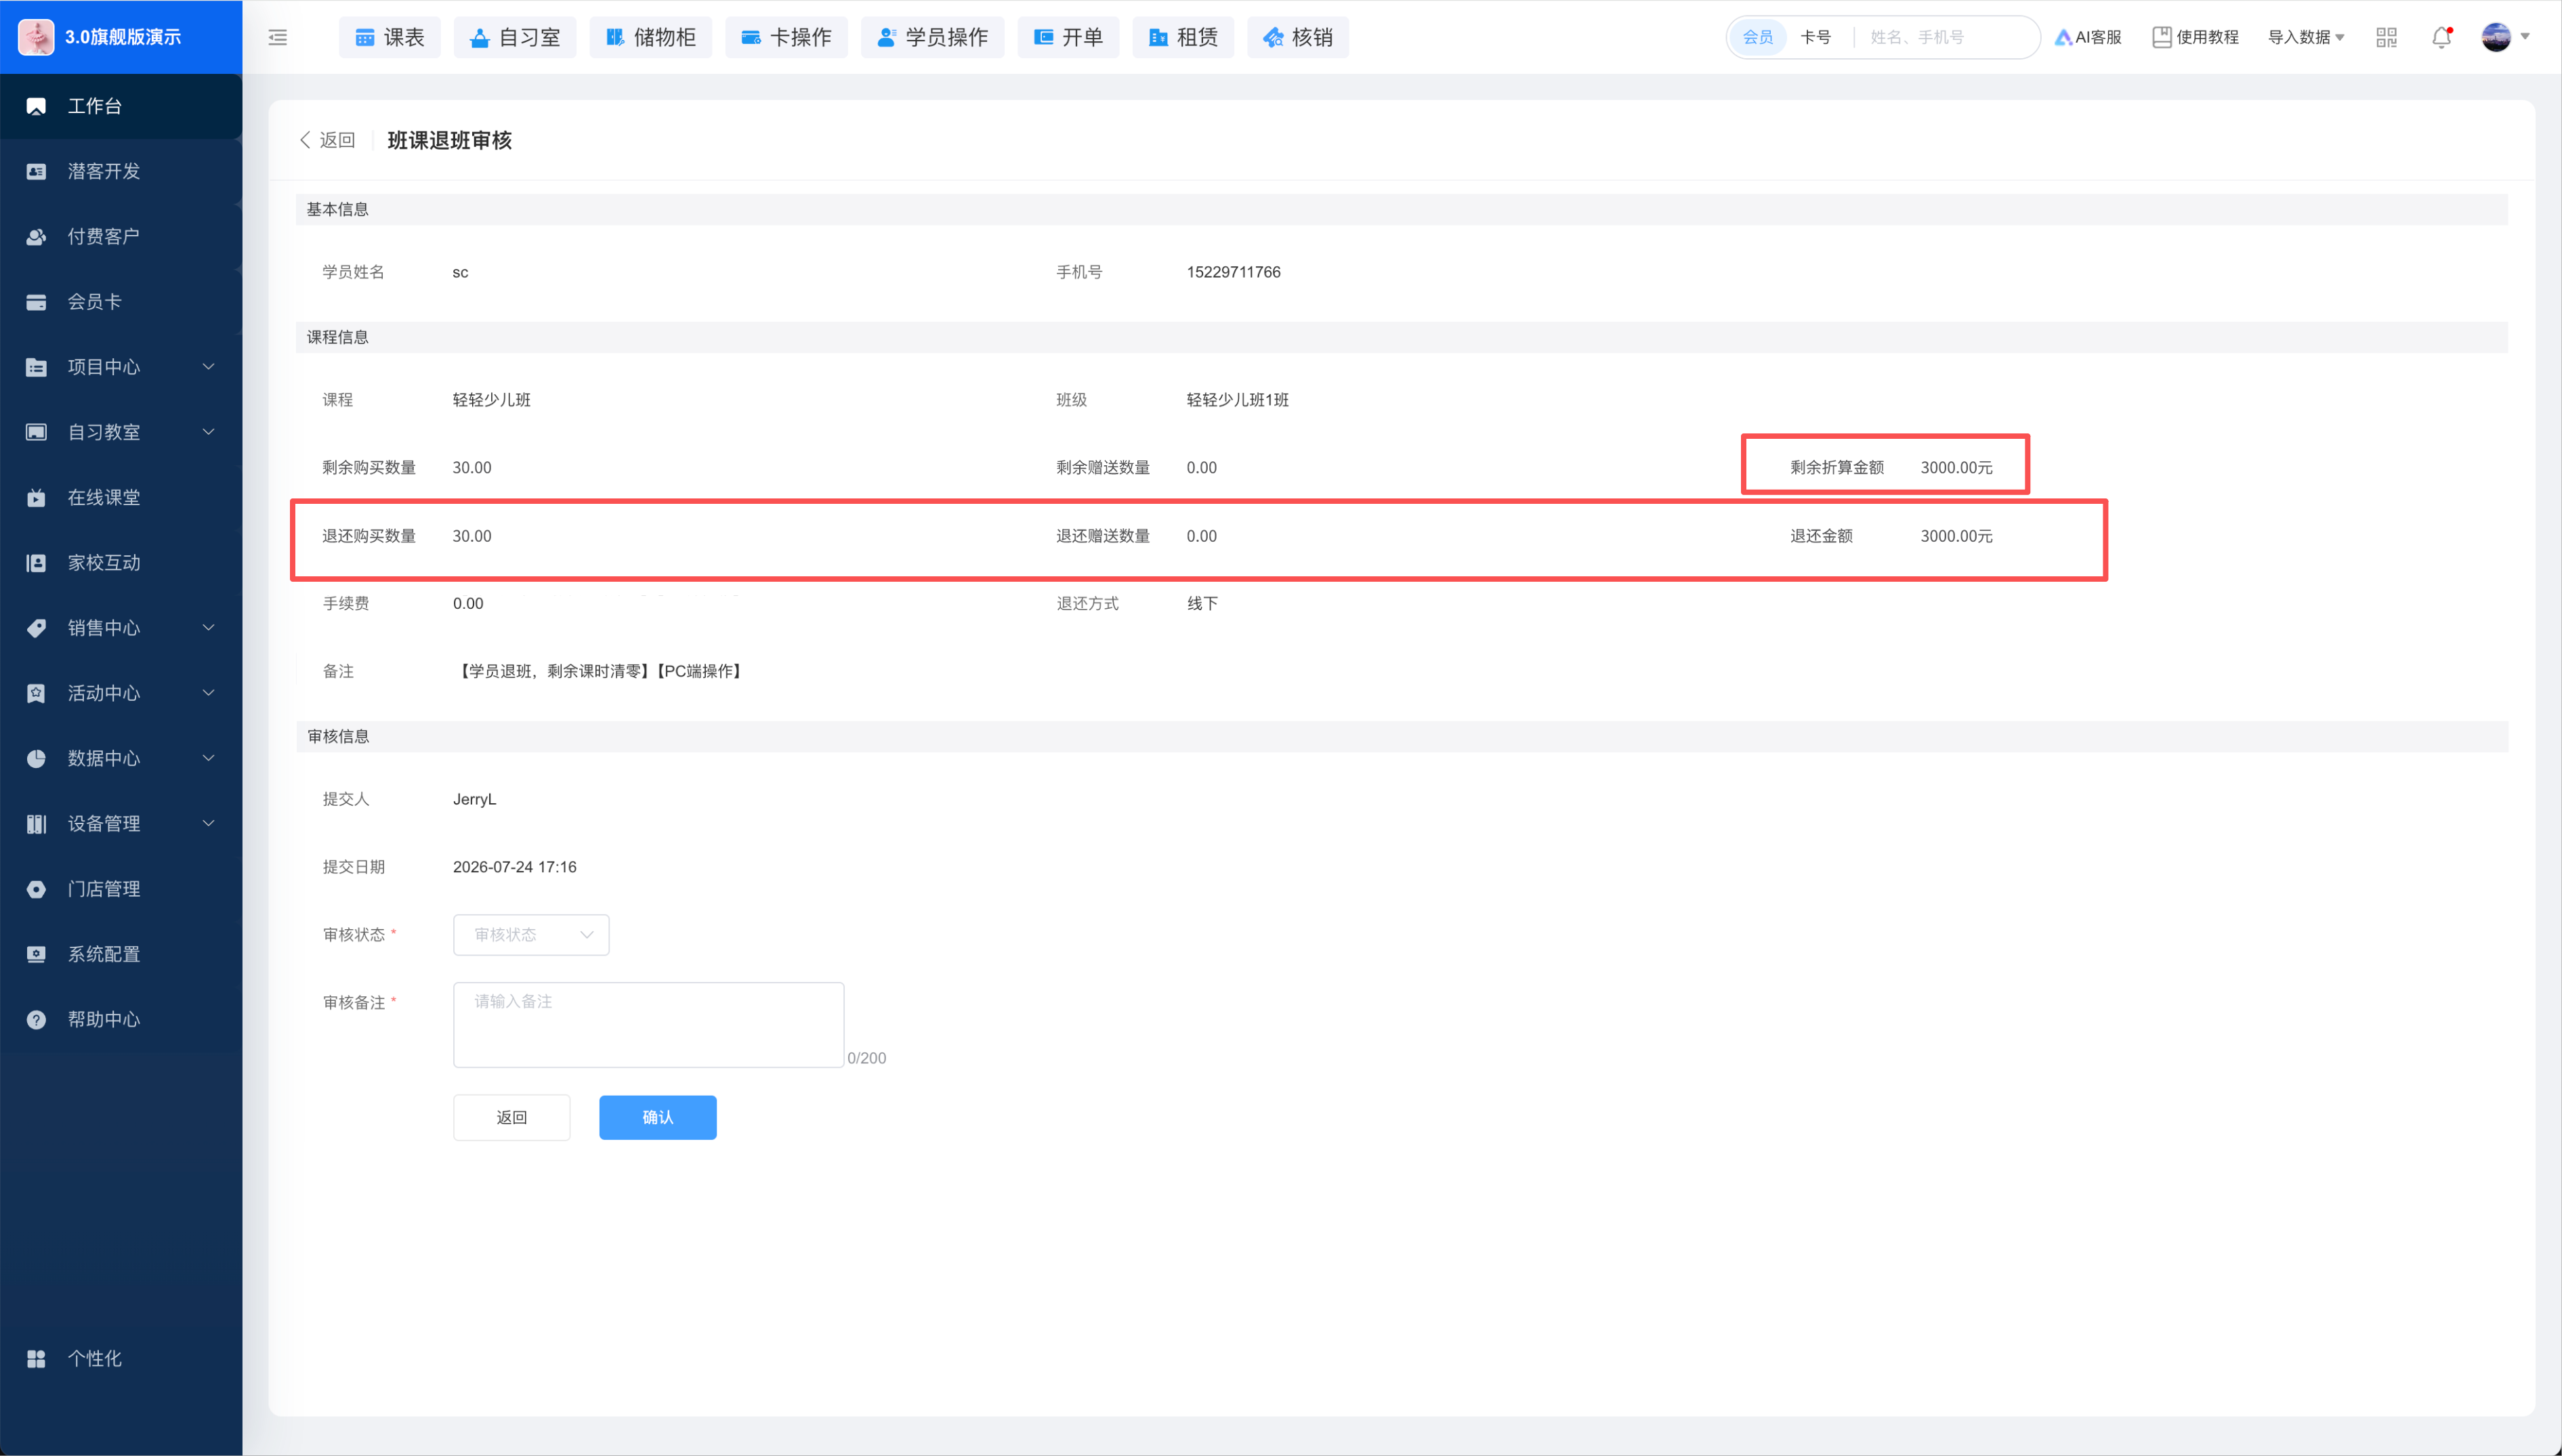
Task: Select 会员 search mode toggle
Action: [1758, 37]
